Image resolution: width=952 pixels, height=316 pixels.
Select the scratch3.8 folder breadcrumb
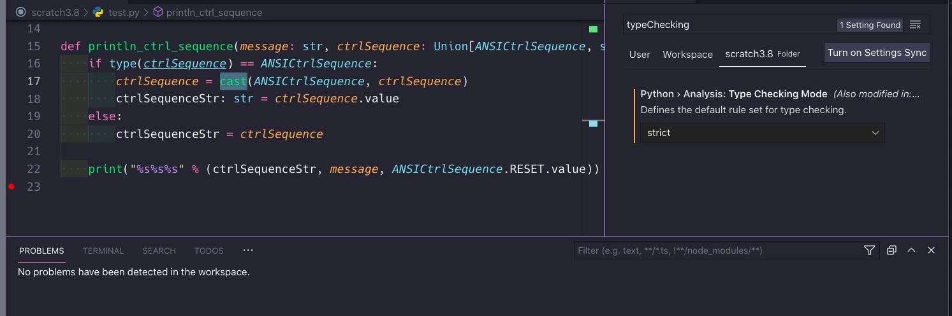[56, 12]
